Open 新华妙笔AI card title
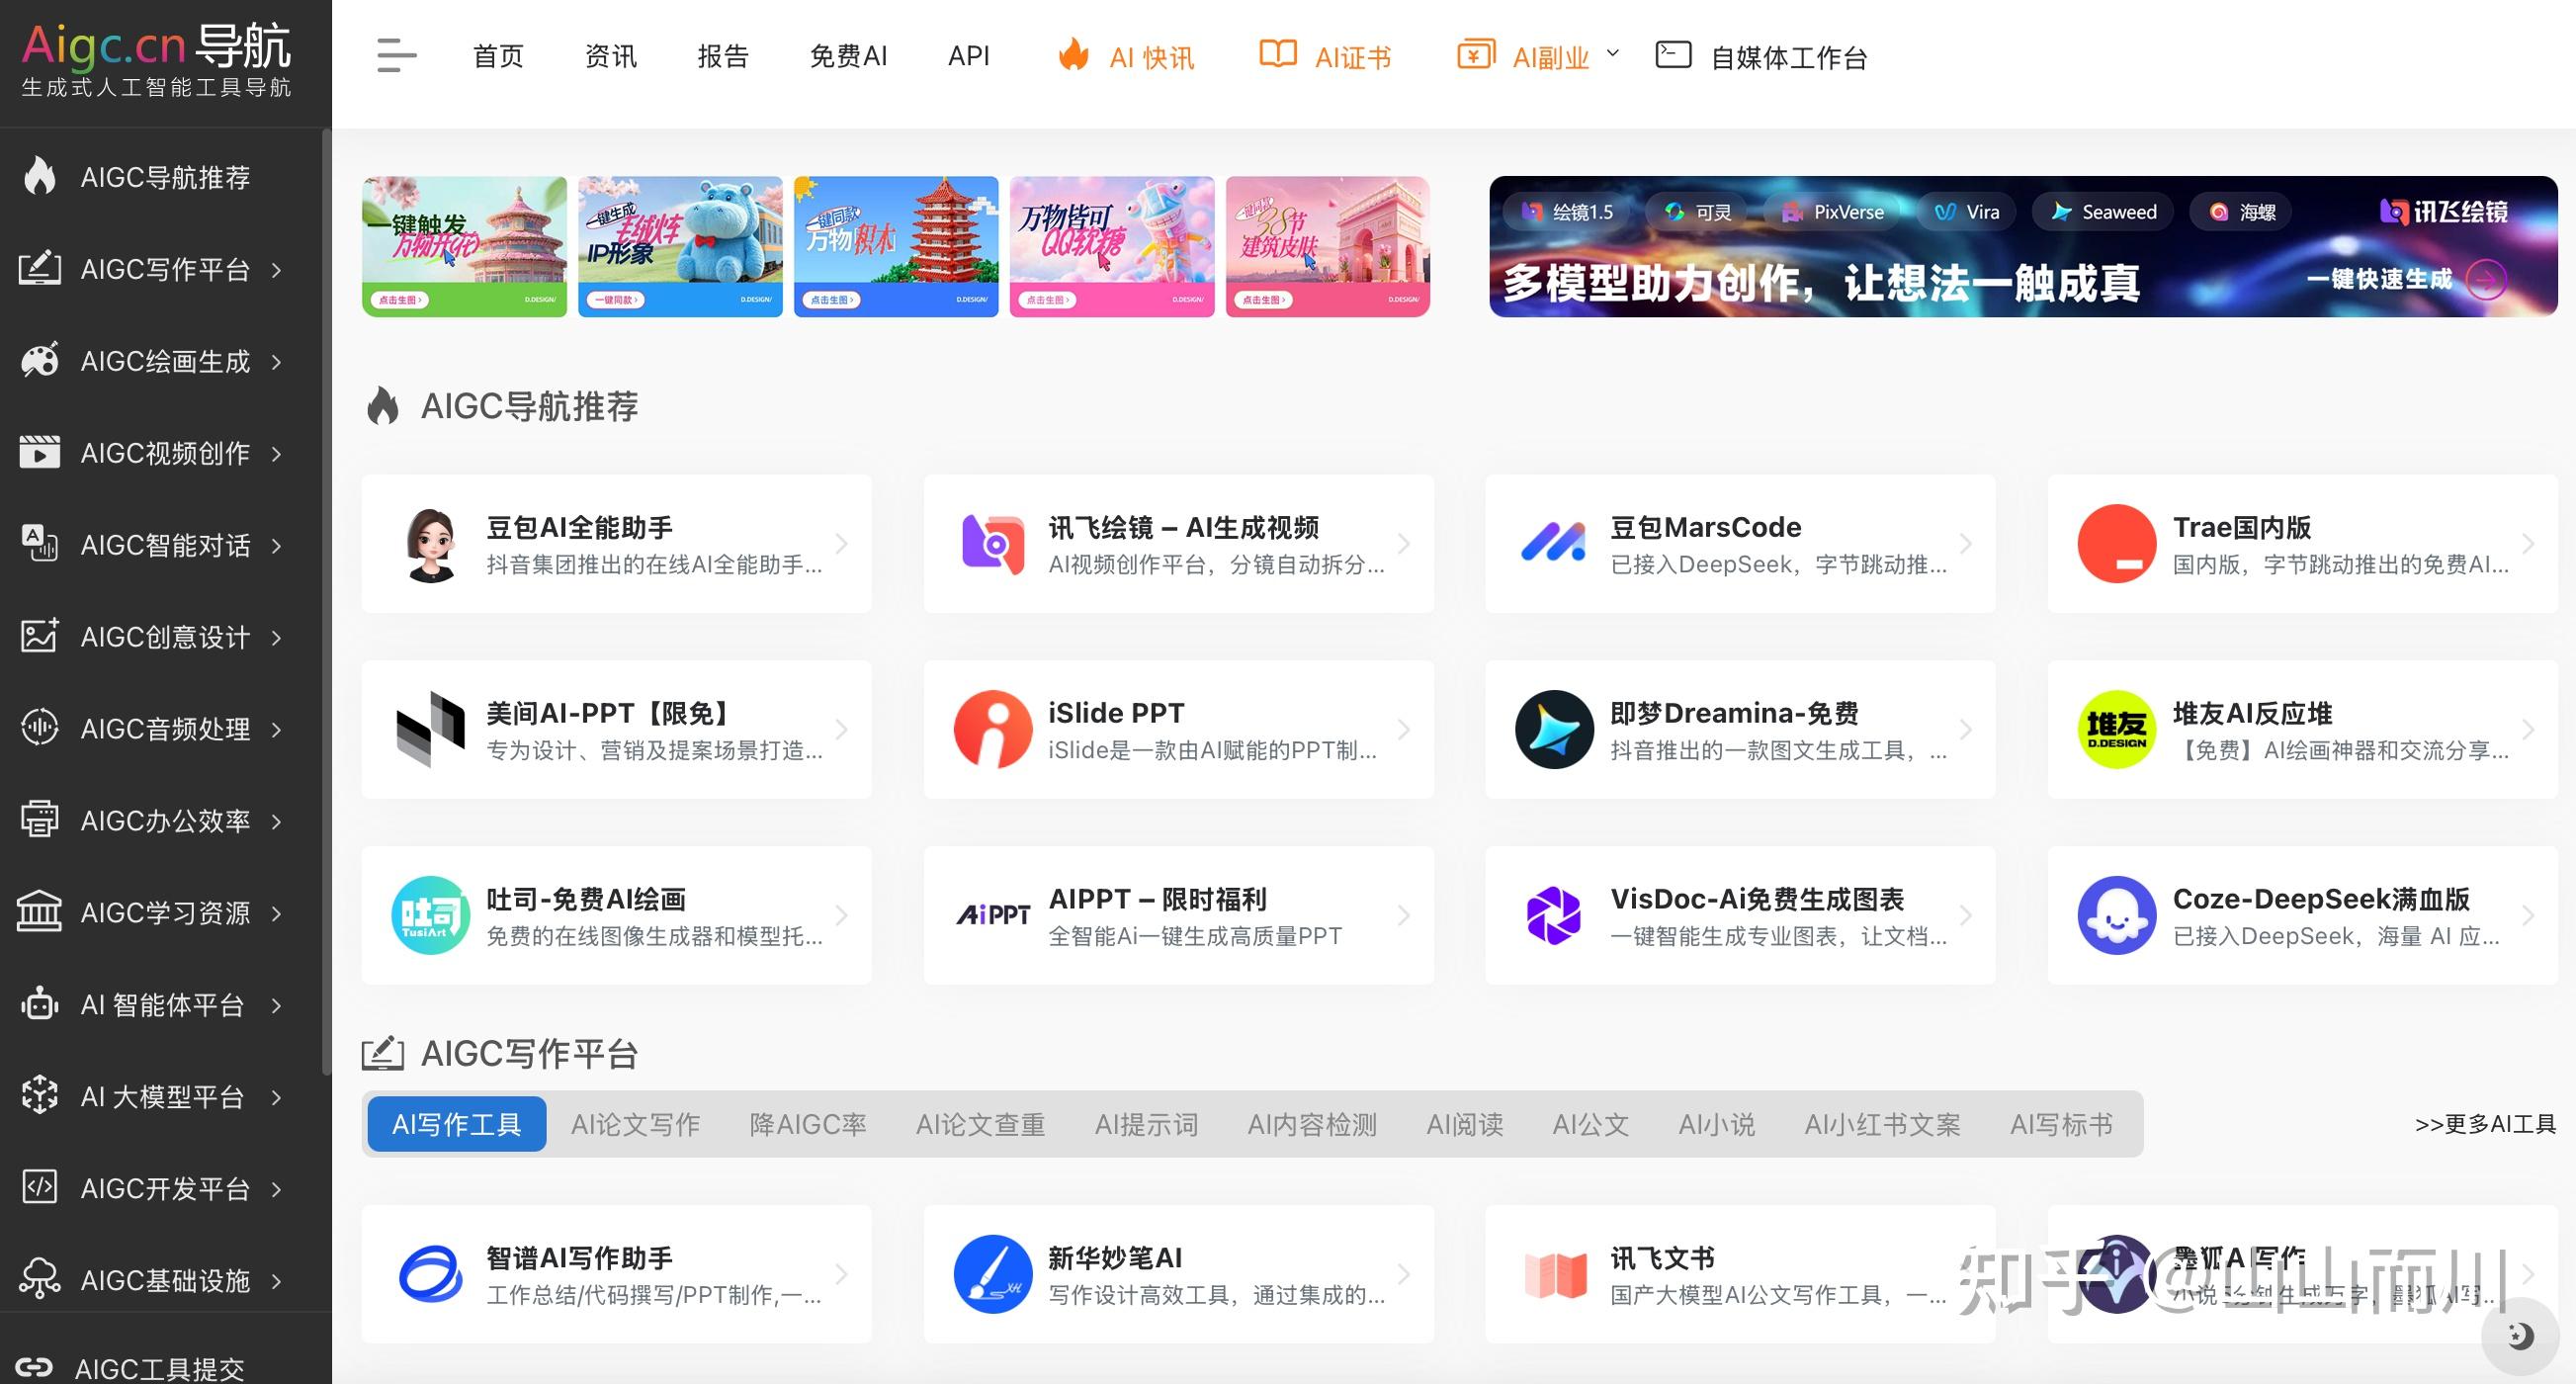This screenshot has height=1384, width=2576. click(x=1115, y=1258)
